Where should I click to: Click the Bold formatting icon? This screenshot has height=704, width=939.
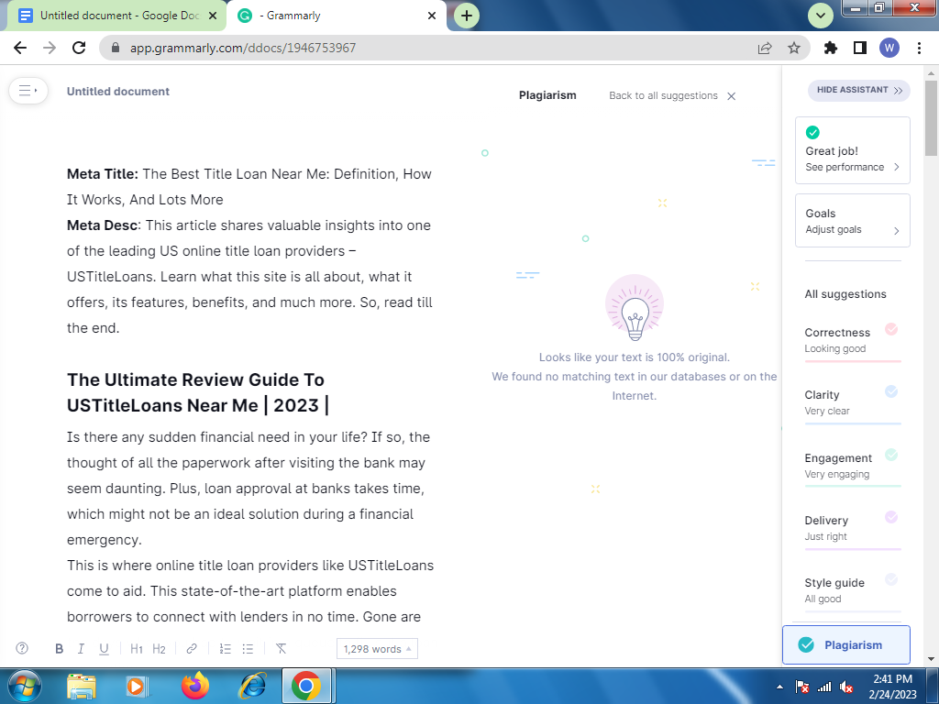[x=59, y=649]
